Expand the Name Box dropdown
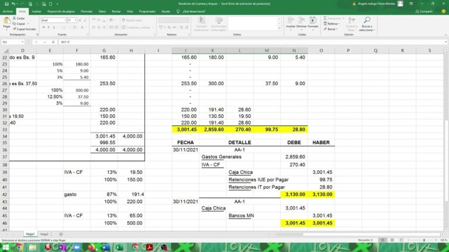 [22, 42]
